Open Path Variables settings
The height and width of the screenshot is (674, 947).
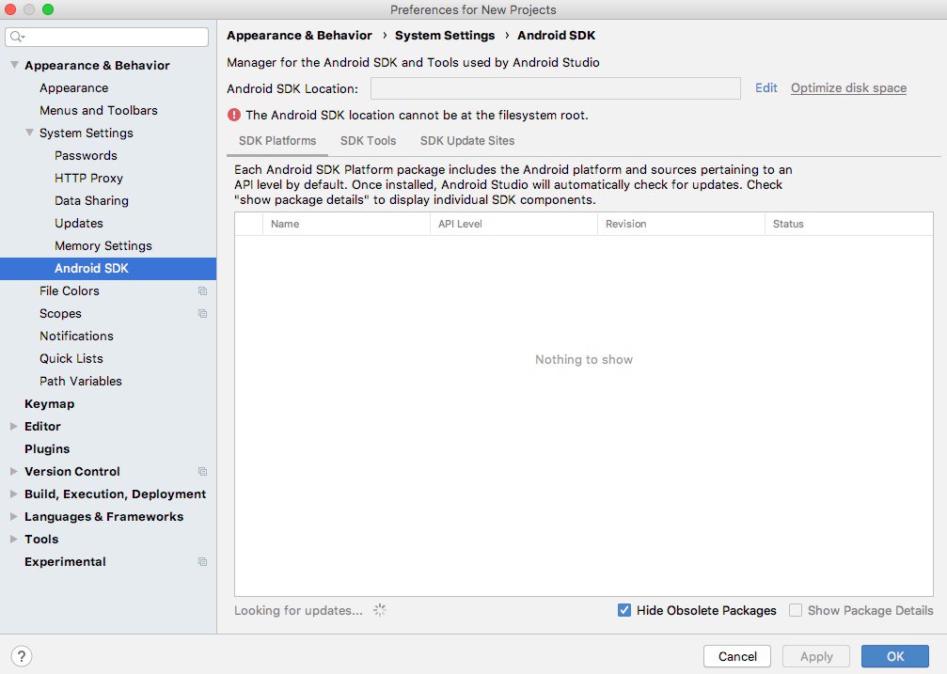(x=80, y=381)
